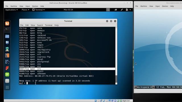Click the pen-shaped icon in top bar

point(122,10)
